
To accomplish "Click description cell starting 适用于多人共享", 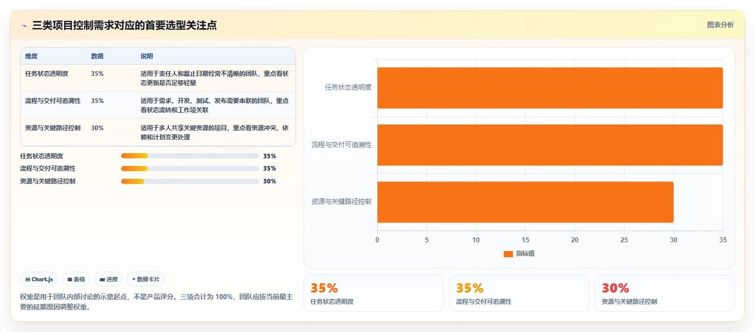I will (x=215, y=133).
